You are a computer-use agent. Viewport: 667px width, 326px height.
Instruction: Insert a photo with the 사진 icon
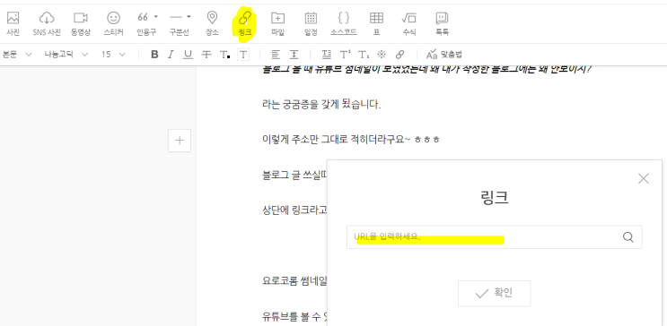click(13, 23)
